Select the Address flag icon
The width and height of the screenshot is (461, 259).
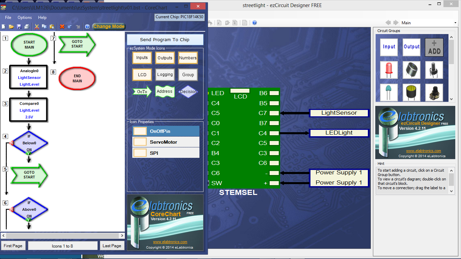[165, 91]
